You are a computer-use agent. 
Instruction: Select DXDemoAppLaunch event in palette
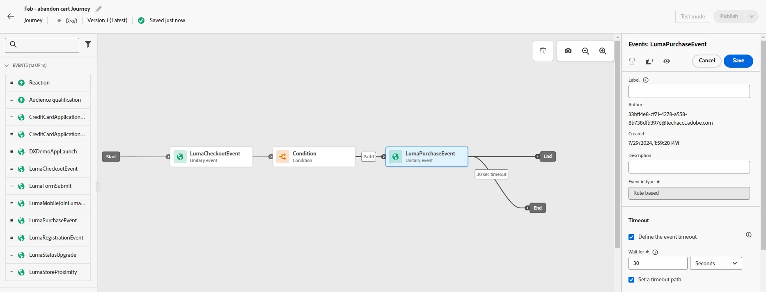pyautogui.click(x=48, y=152)
